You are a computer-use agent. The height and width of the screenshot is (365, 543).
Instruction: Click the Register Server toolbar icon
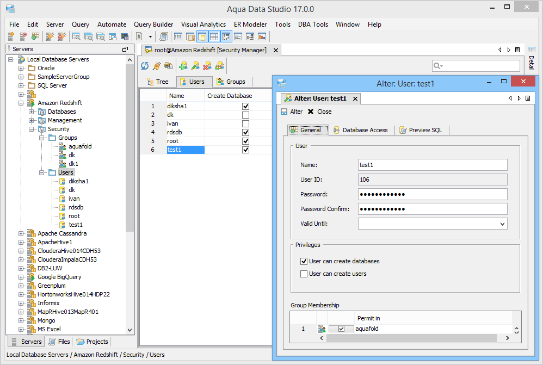[11, 36]
